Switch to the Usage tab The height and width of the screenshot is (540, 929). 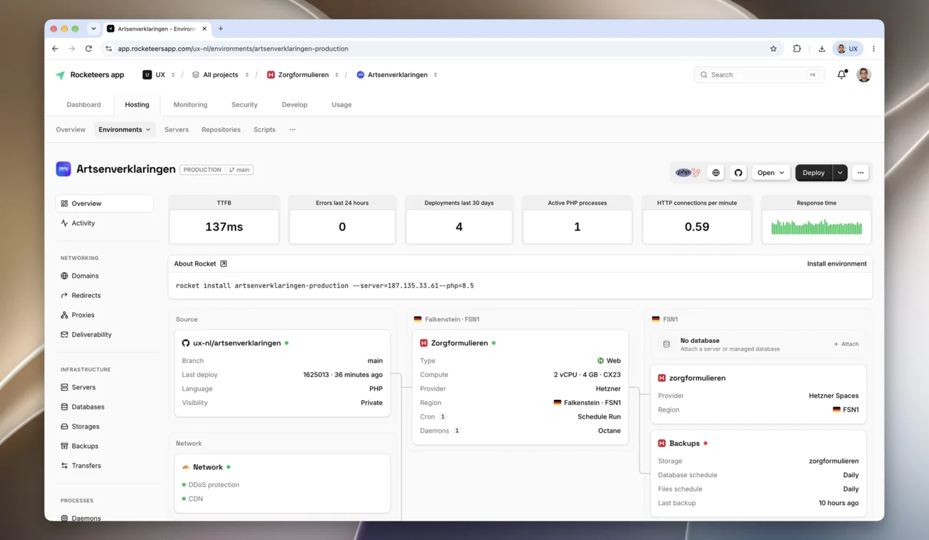click(342, 104)
